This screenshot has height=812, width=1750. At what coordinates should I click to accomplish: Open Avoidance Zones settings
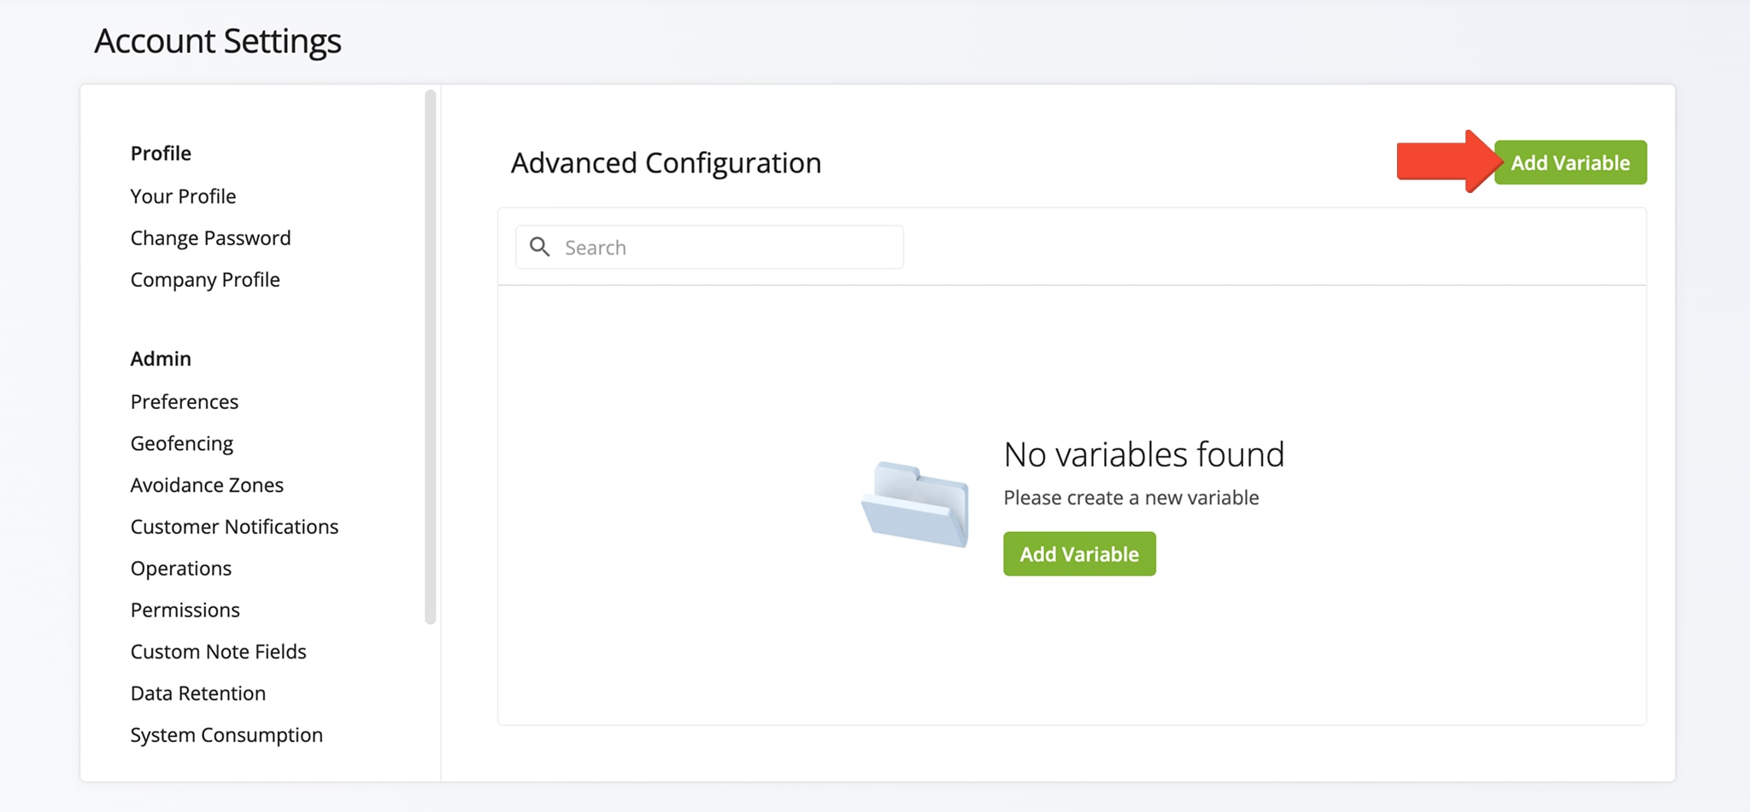207,485
